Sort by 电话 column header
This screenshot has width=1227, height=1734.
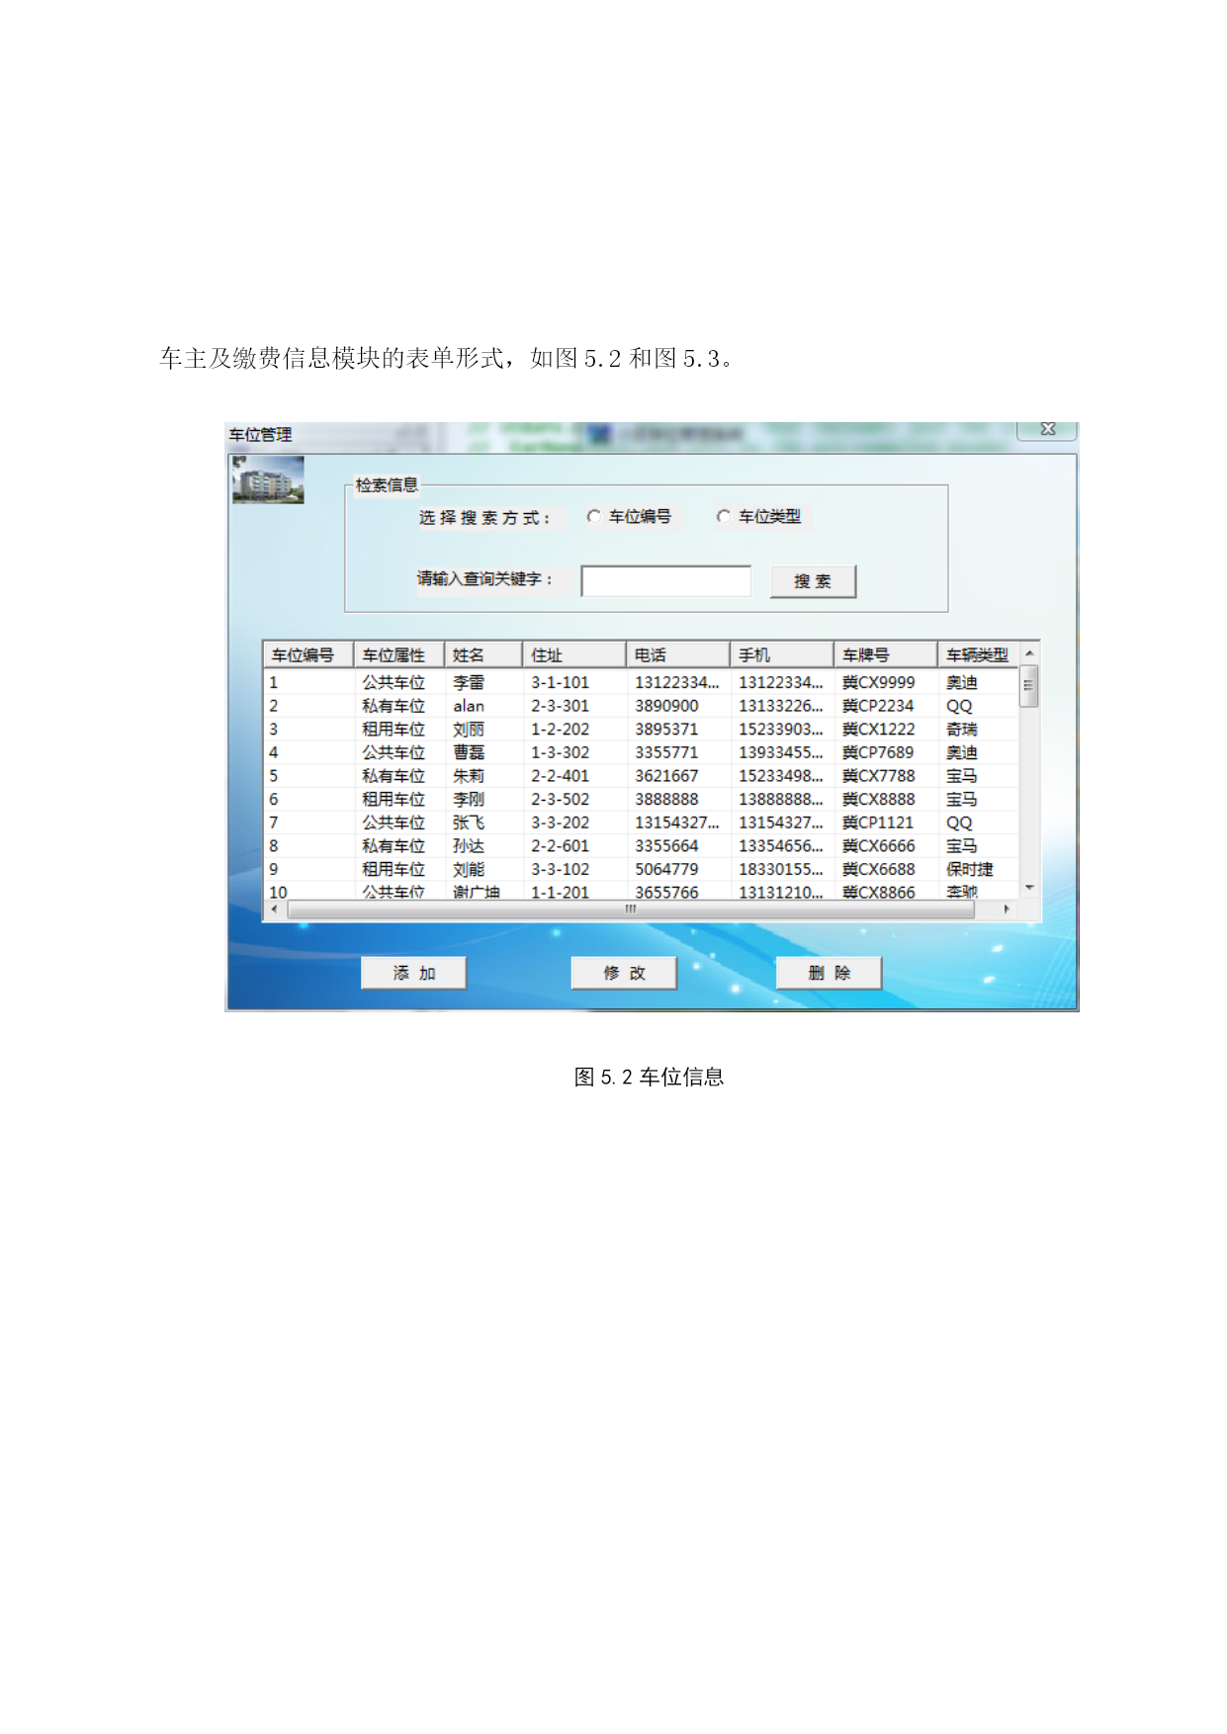[678, 654]
